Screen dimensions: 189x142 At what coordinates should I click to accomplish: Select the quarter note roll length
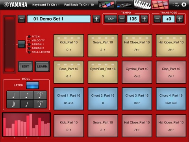13,95
